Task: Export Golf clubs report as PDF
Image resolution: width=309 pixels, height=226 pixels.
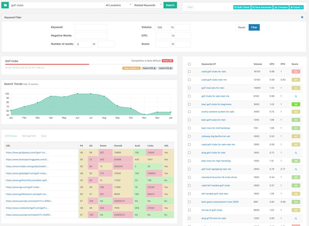Action: click(x=149, y=68)
